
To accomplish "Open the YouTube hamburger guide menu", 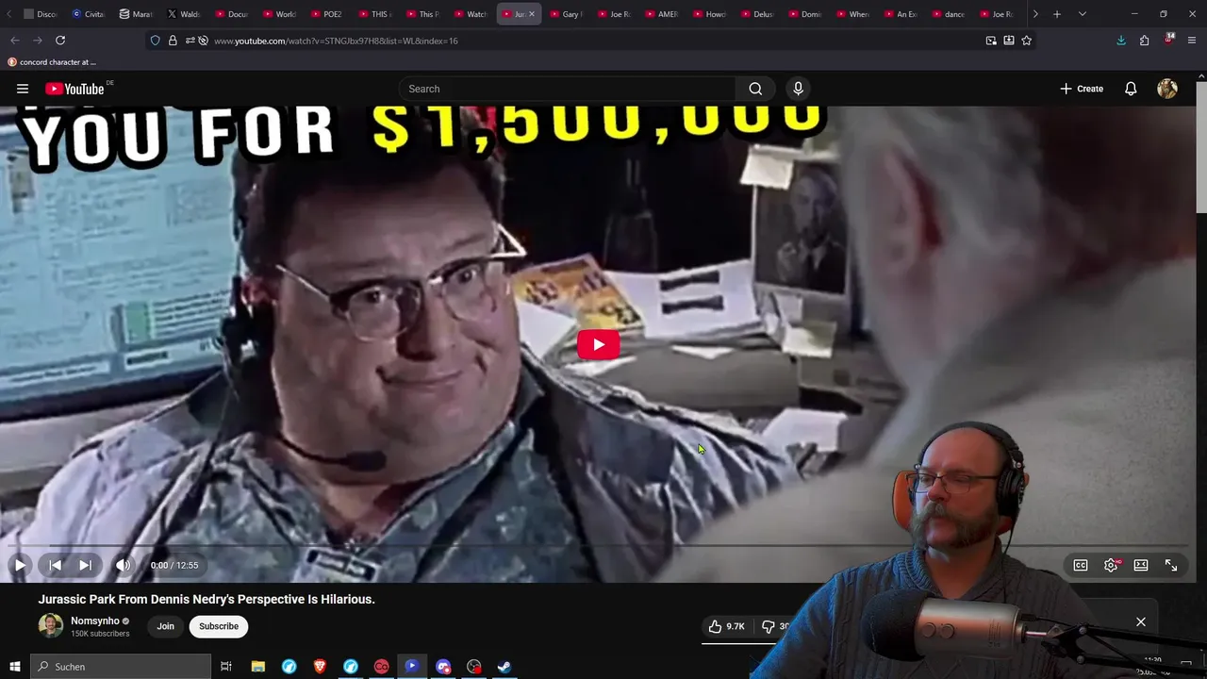I will pyautogui.click(x=23, y=89).
